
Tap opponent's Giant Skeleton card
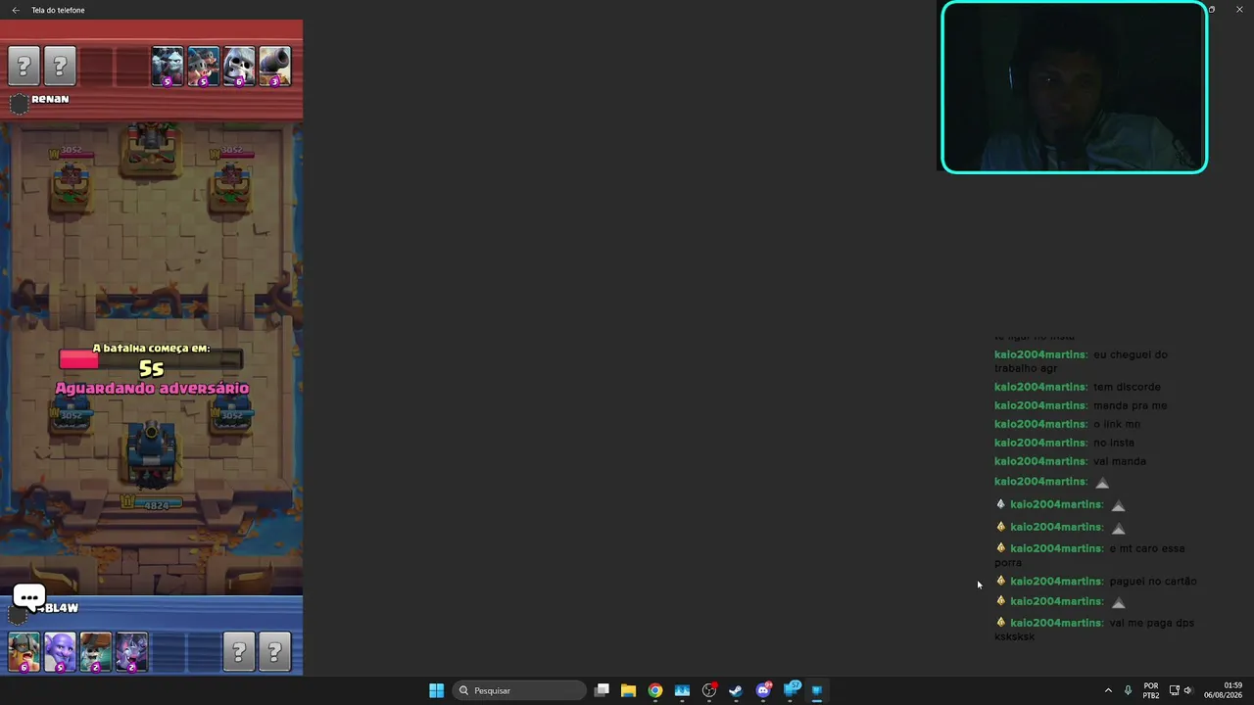pyautogui.click(x=239, y=67)
